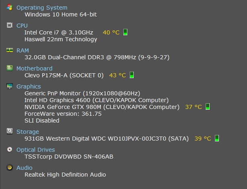Click the Motherboard circuit board icon

tap(10, 68)
